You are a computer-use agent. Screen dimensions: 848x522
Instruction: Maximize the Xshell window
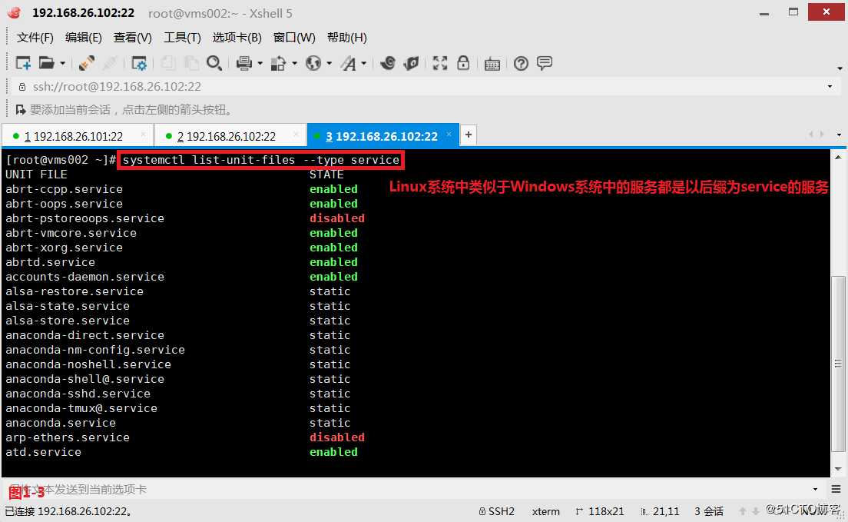pos(793,12)
